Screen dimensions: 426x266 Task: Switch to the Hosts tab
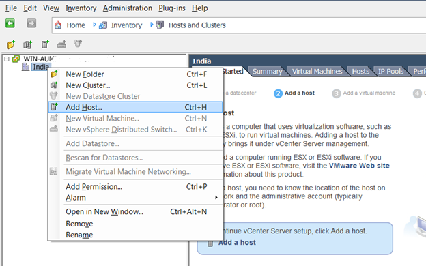point(360,72)
